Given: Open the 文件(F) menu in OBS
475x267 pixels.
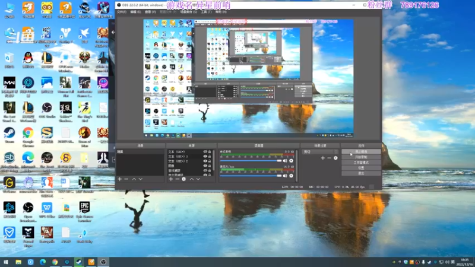Looking at the screenshot, I should pos(122,12).
